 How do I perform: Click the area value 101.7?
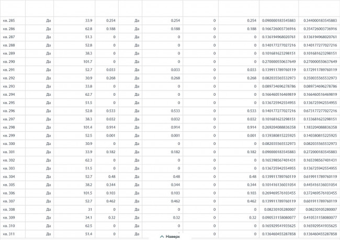87,62
